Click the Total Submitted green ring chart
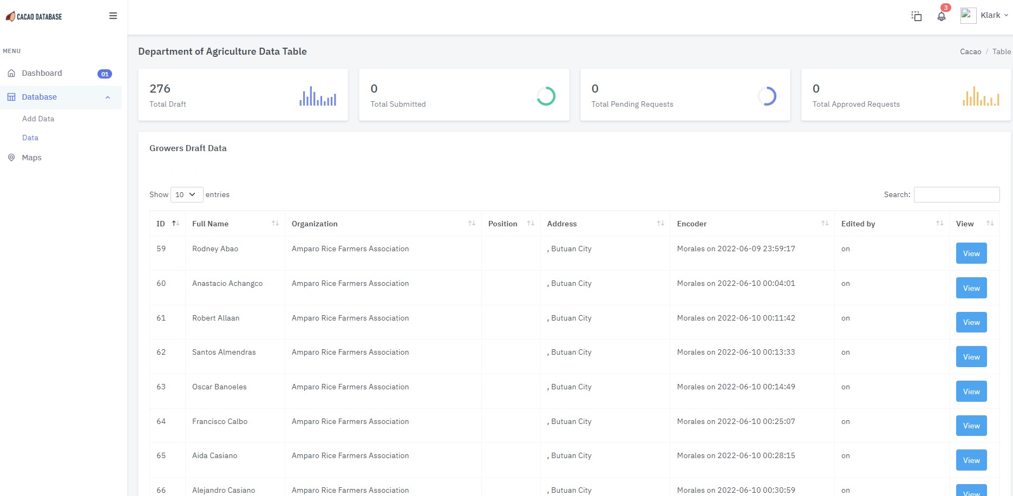Screen dimensions: 1013x496 pos(546,96)
